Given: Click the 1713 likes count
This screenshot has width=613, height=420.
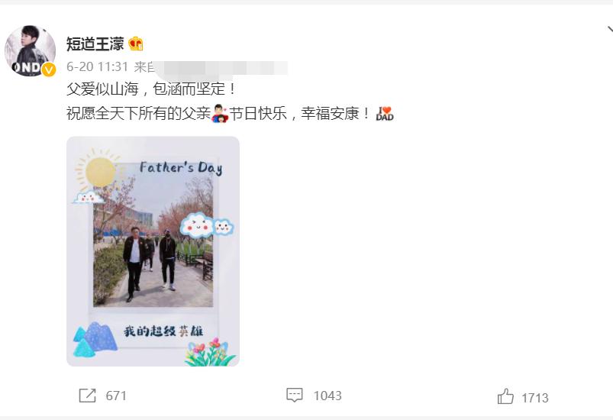Looking at the screenshot, I should [x=535, y=398].
